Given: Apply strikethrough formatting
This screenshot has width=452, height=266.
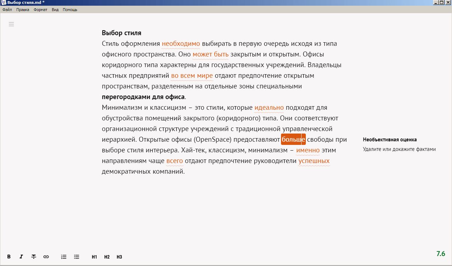Looking at the screenshot, I should pos(33,256).
